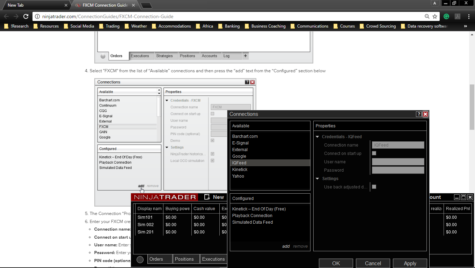The width and height of the screenshot is (475, 268).
Task: Open the Crowd Sourcing bookmark folder
Action: click(x=378, y=26)
